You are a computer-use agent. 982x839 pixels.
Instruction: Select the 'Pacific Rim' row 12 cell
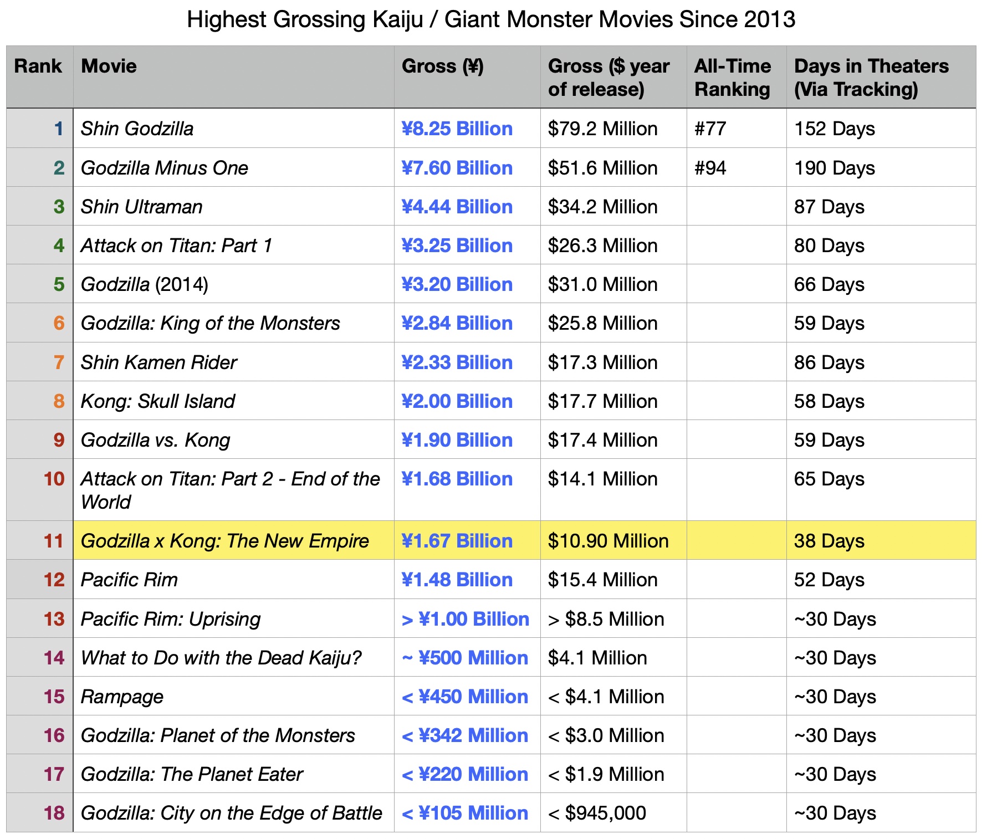tap(233, 579)
